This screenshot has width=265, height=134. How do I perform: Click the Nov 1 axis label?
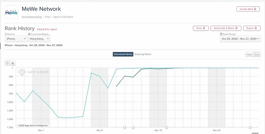(41, 130)
